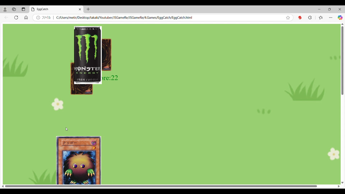
Task: Open the browser profile icon
Action: pos(5,9)
